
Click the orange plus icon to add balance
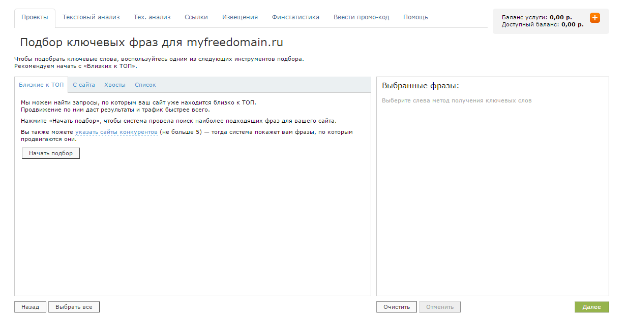click(594, 18)
